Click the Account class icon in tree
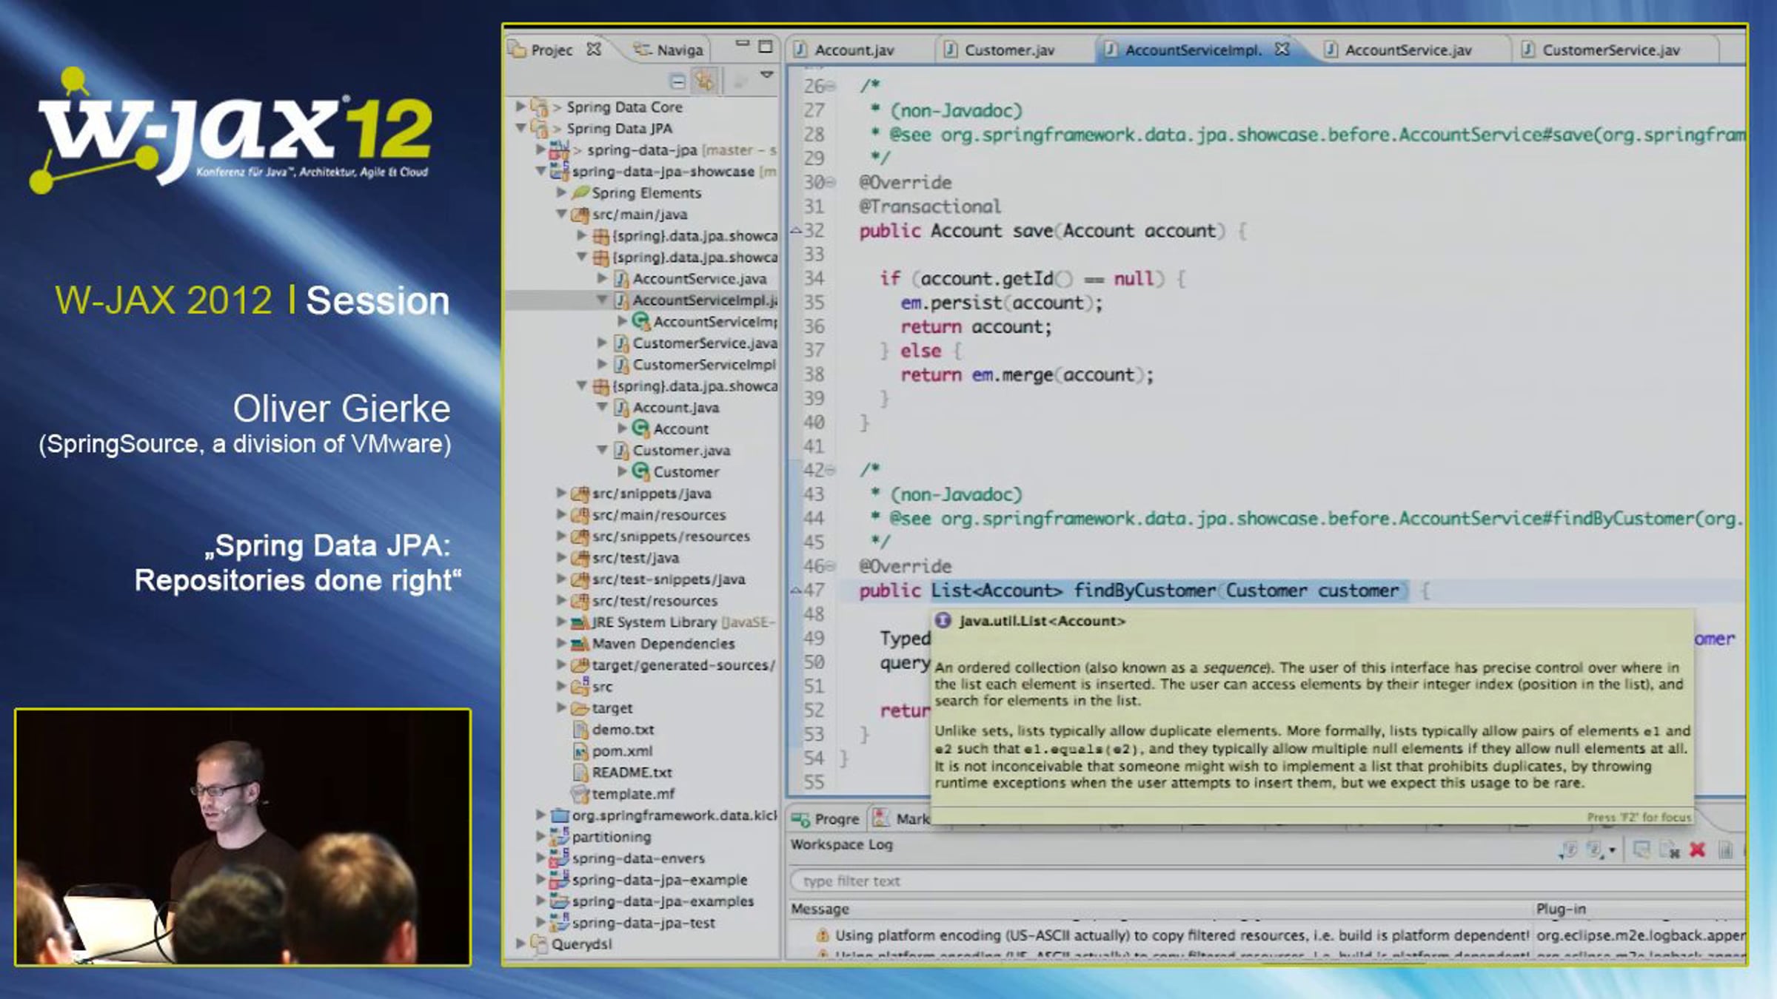 click(x=641, y=428)
